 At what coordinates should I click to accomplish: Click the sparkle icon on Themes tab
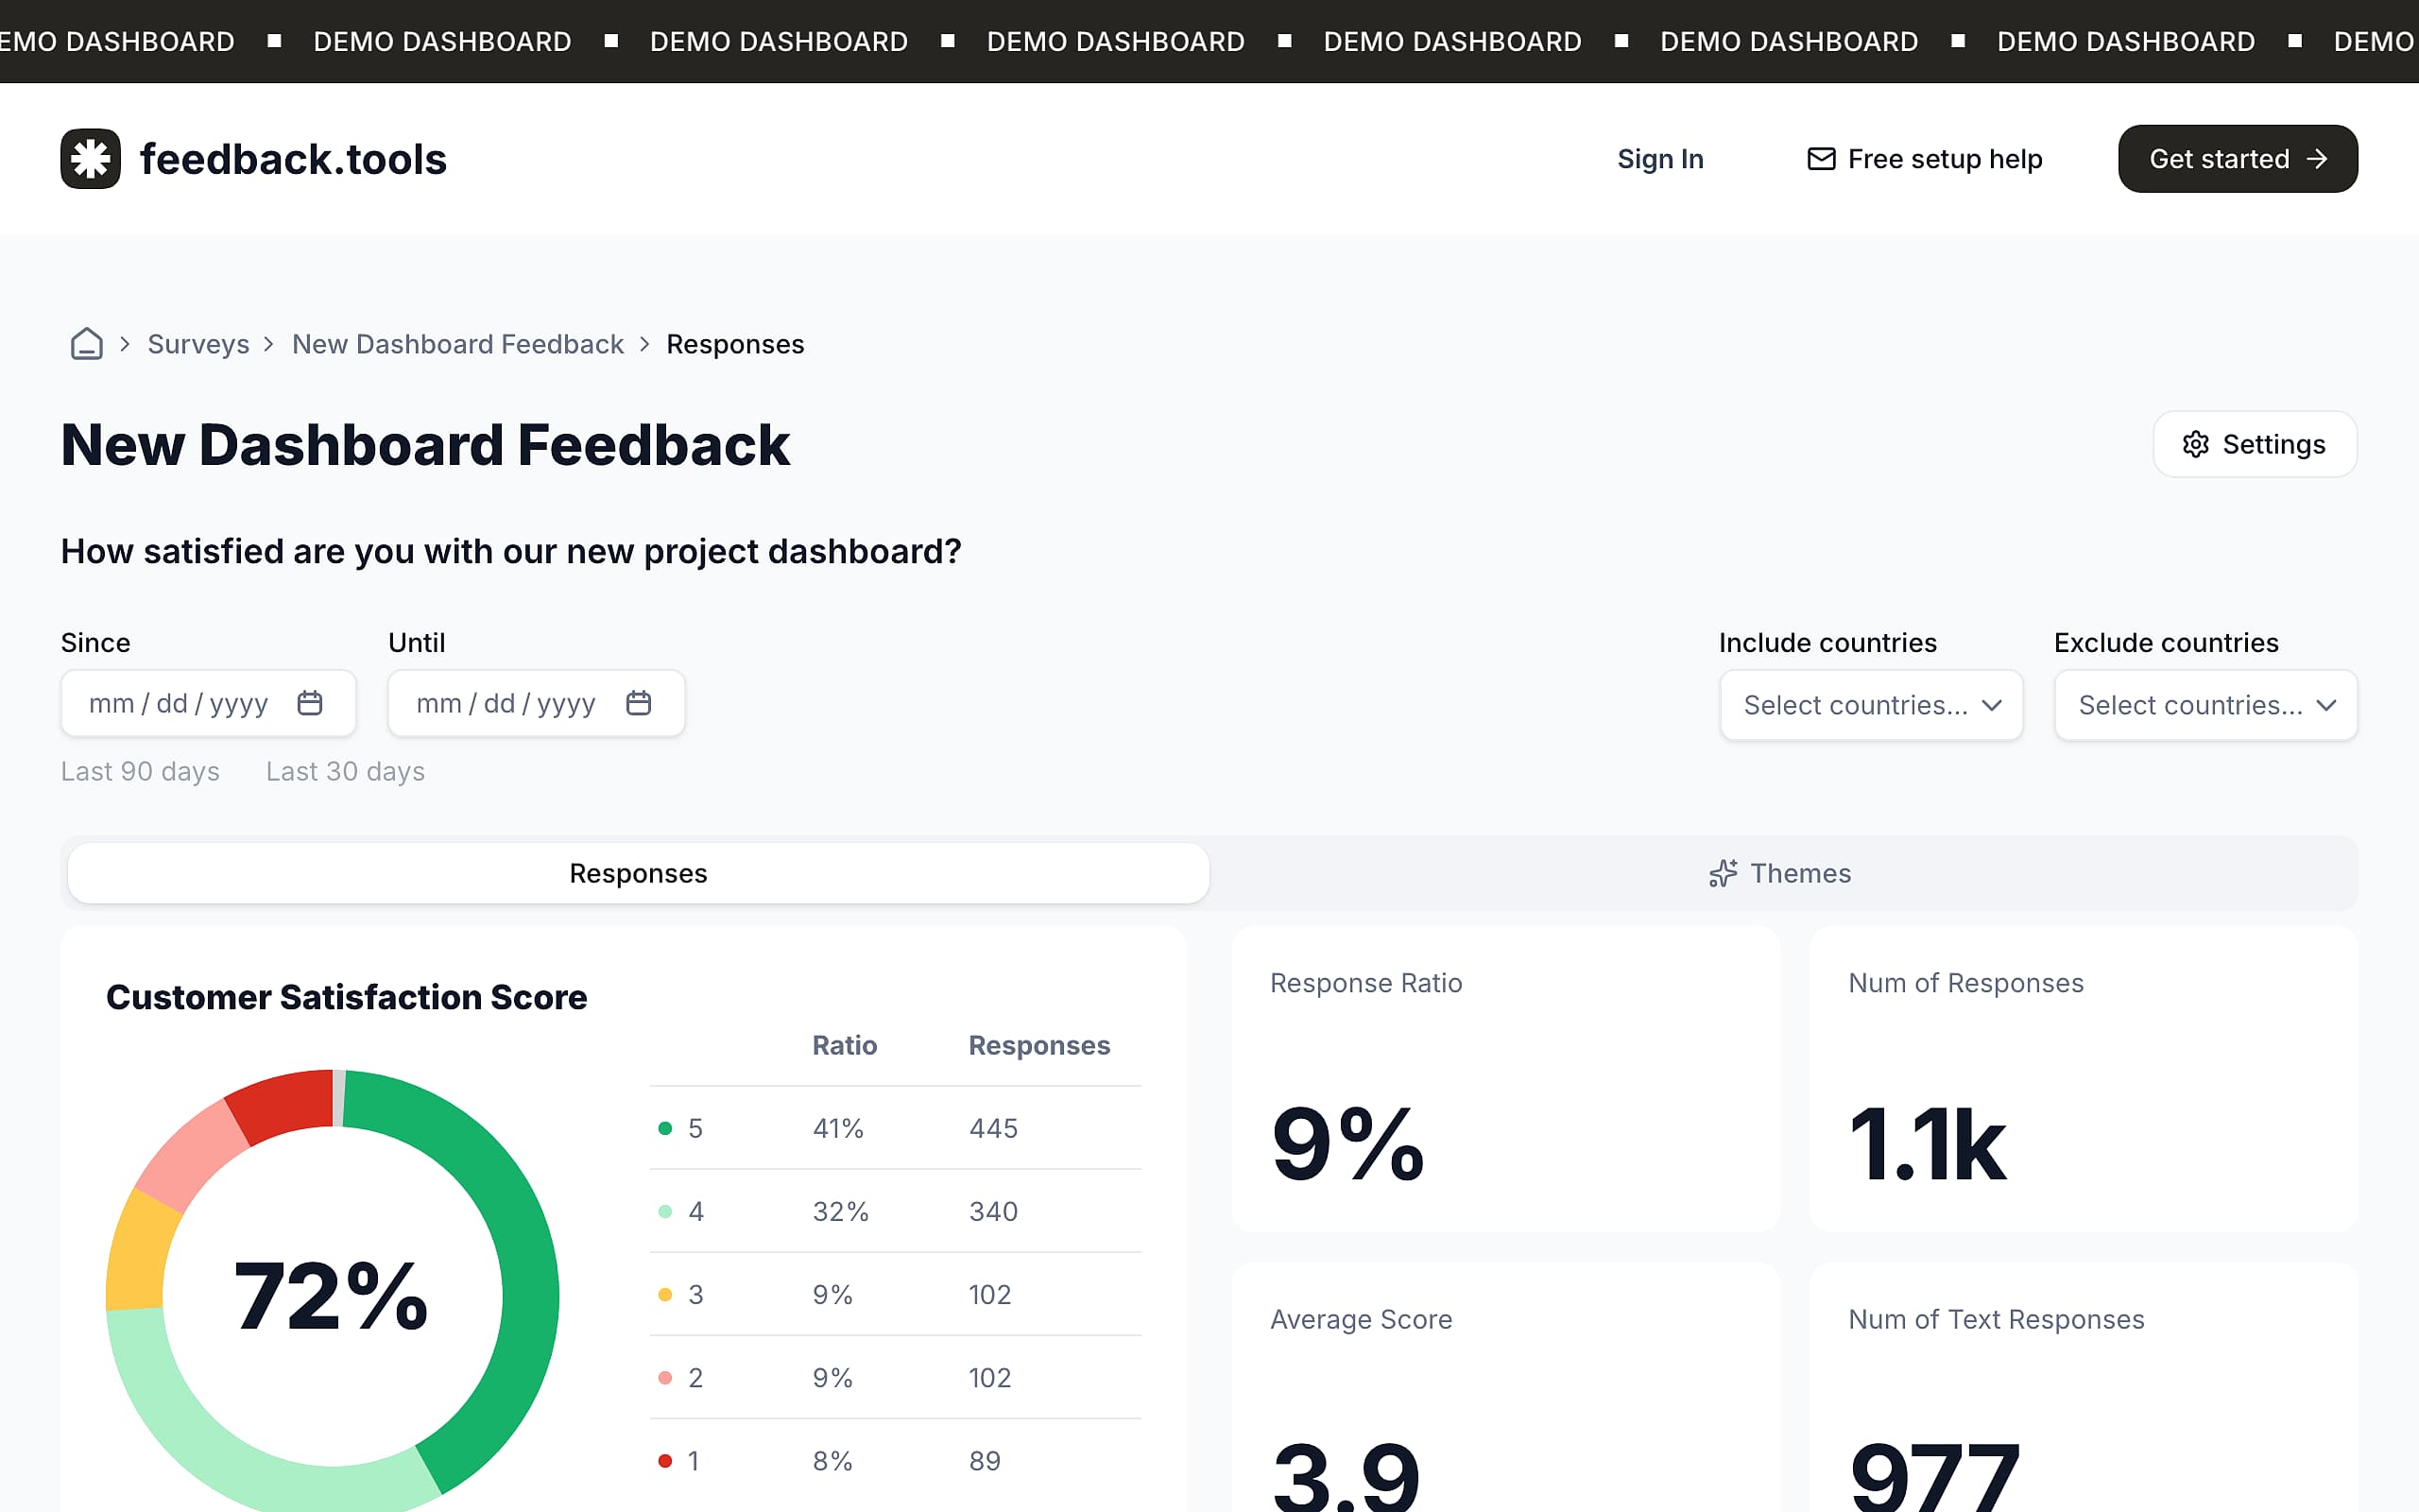pyautogui.click(x=1723, y=873)
